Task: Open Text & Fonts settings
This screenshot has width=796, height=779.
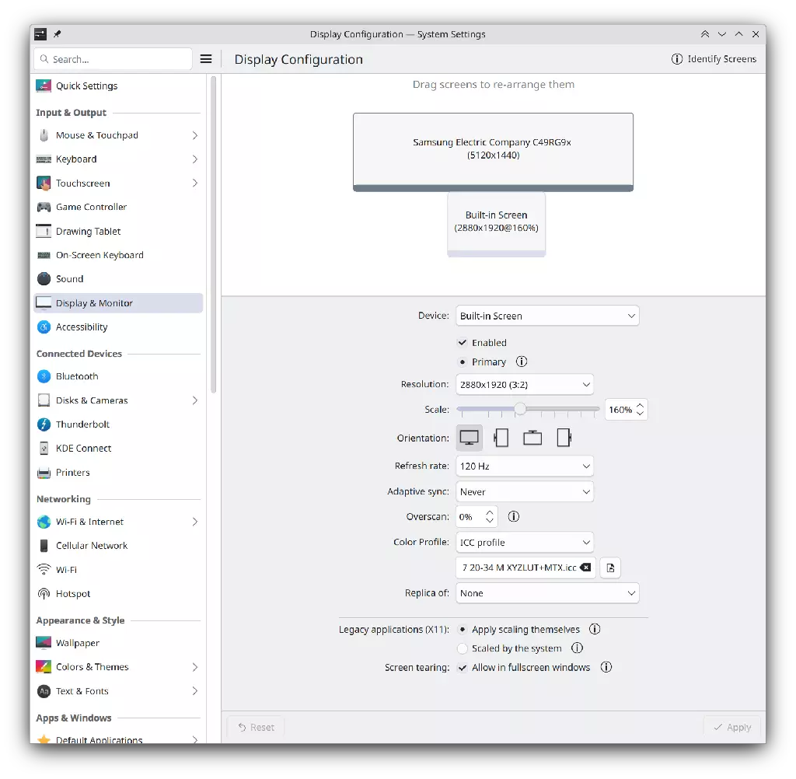Action: click(118, 691)
